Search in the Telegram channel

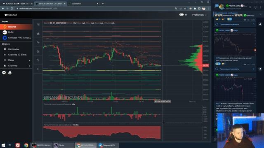[250, 7]
